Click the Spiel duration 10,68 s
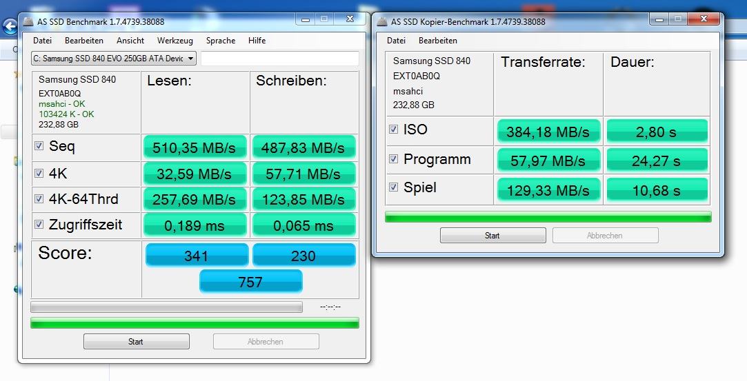Screen dimensions: 747x381 (657, 189)
